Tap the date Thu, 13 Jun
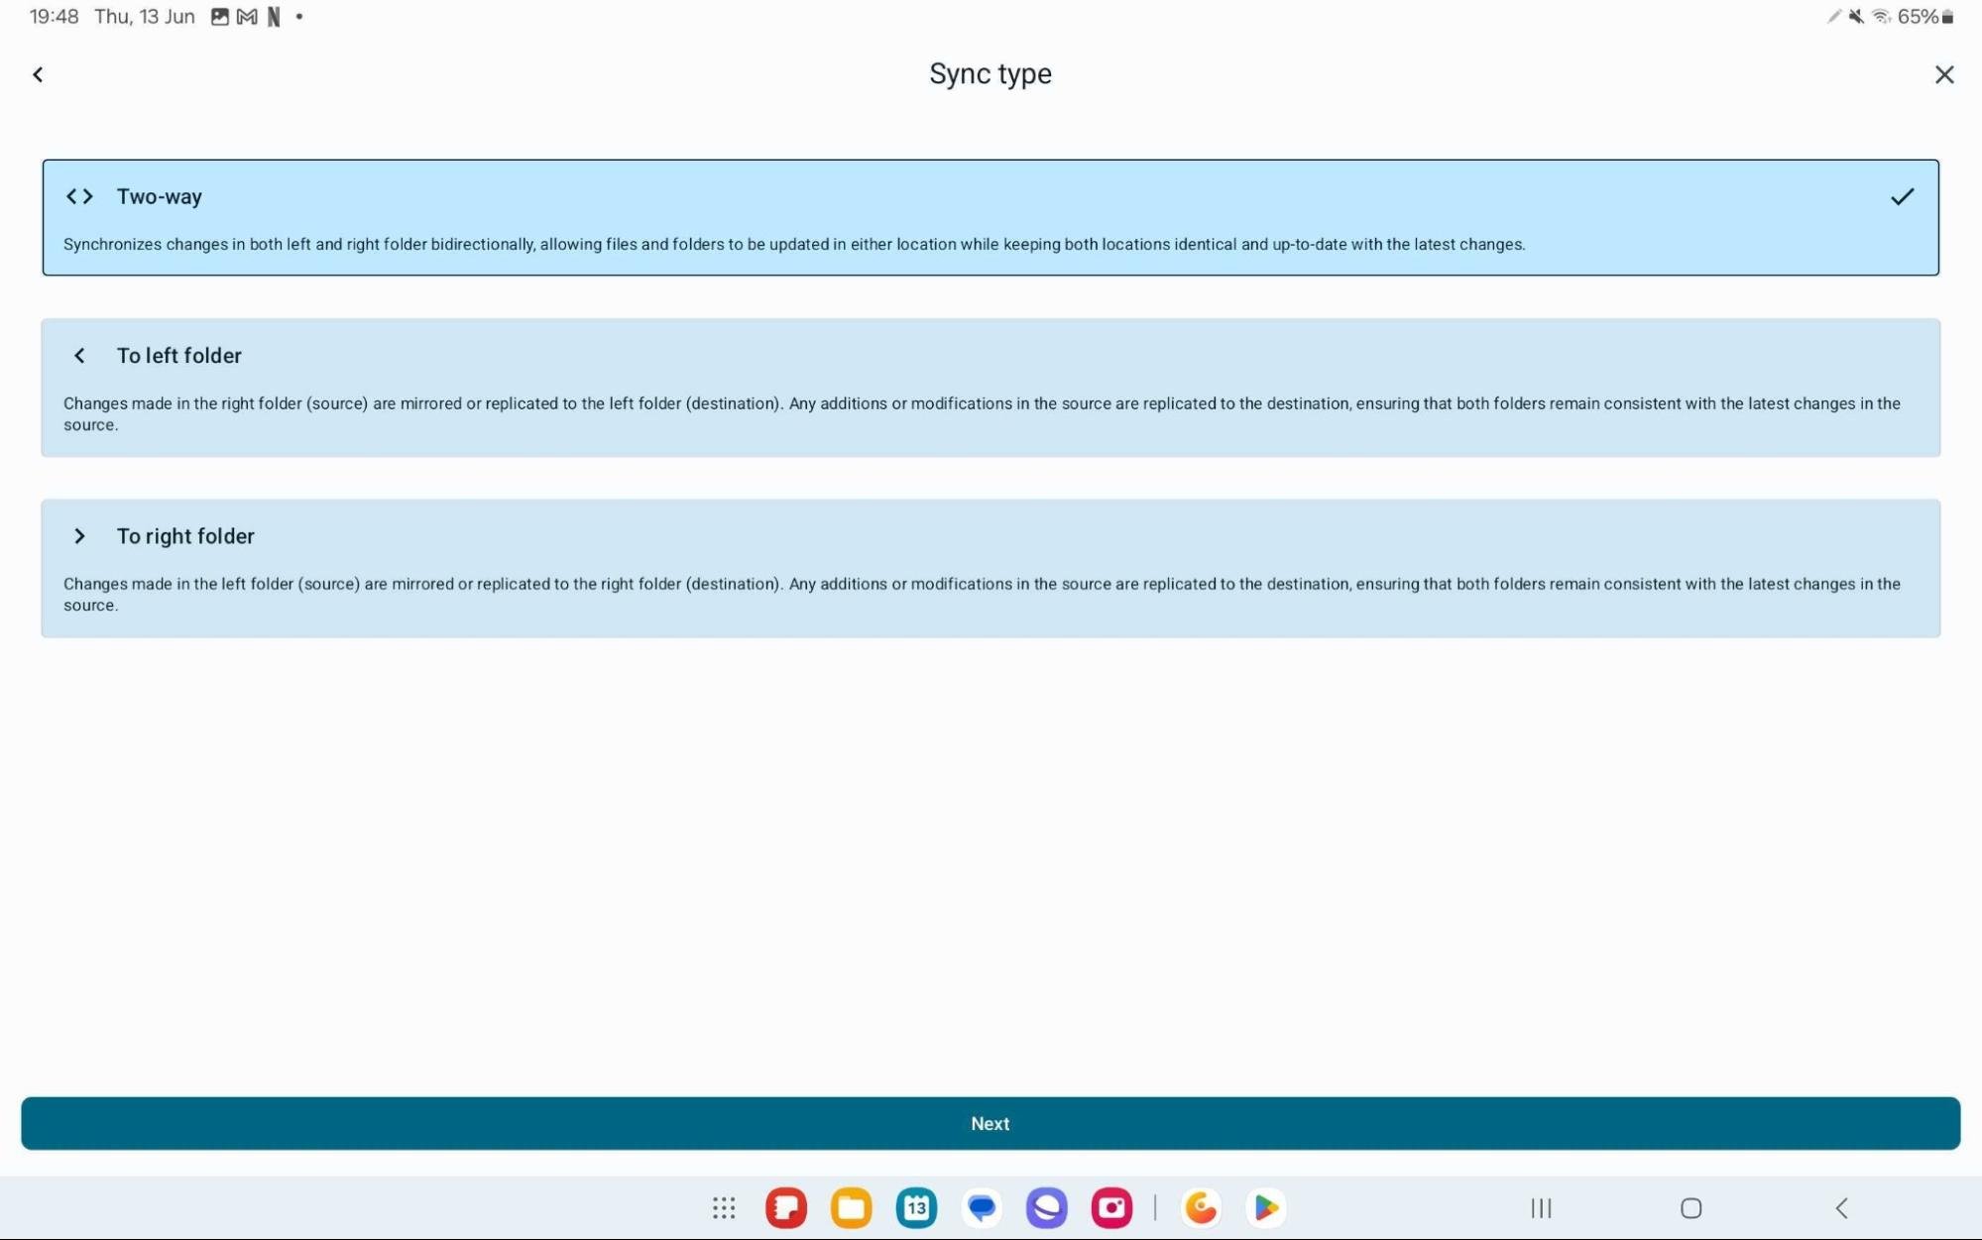 click(x=145, y=17)
